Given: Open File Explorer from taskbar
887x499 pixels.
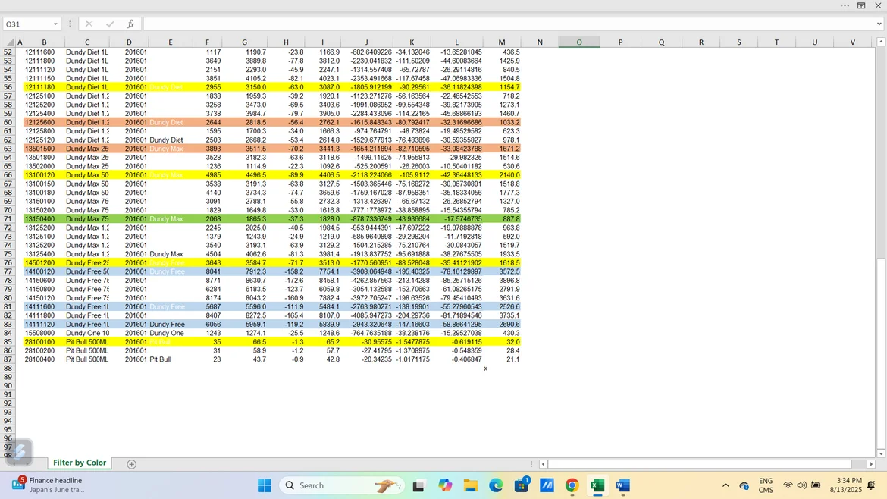Looking at the screenshot, I should (470, 485).
